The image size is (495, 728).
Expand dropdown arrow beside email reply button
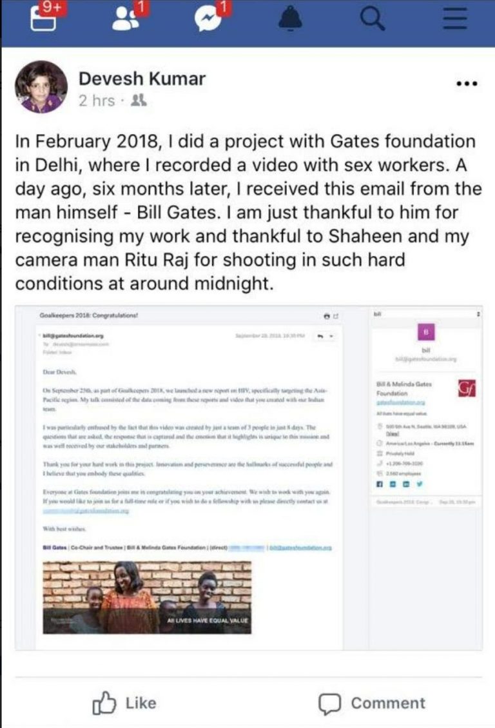331,337
